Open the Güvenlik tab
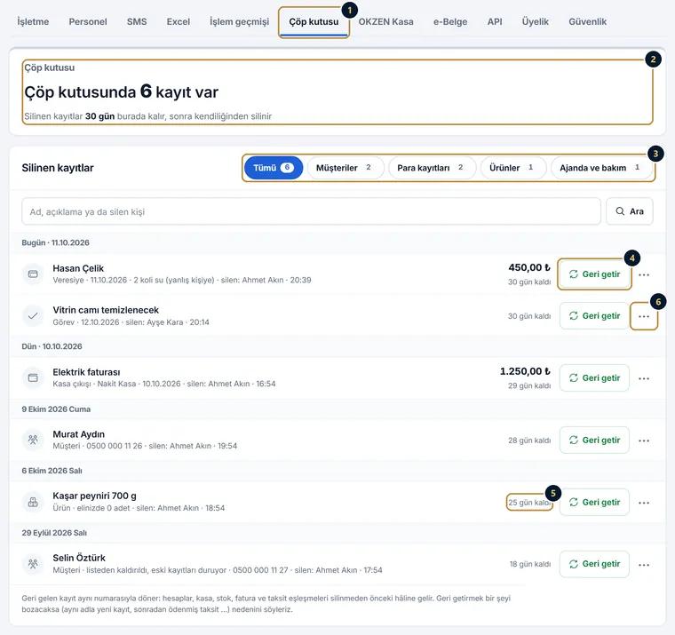Viewport: 675px width, 635px height. (x=587, y=21)
